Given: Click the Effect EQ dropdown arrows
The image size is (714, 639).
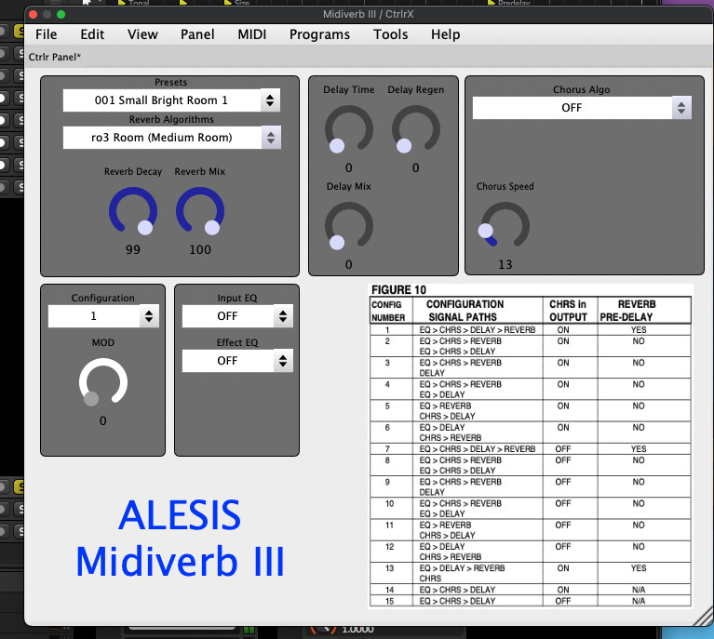Looking at the screenshot, I should (x=283, y=361).
